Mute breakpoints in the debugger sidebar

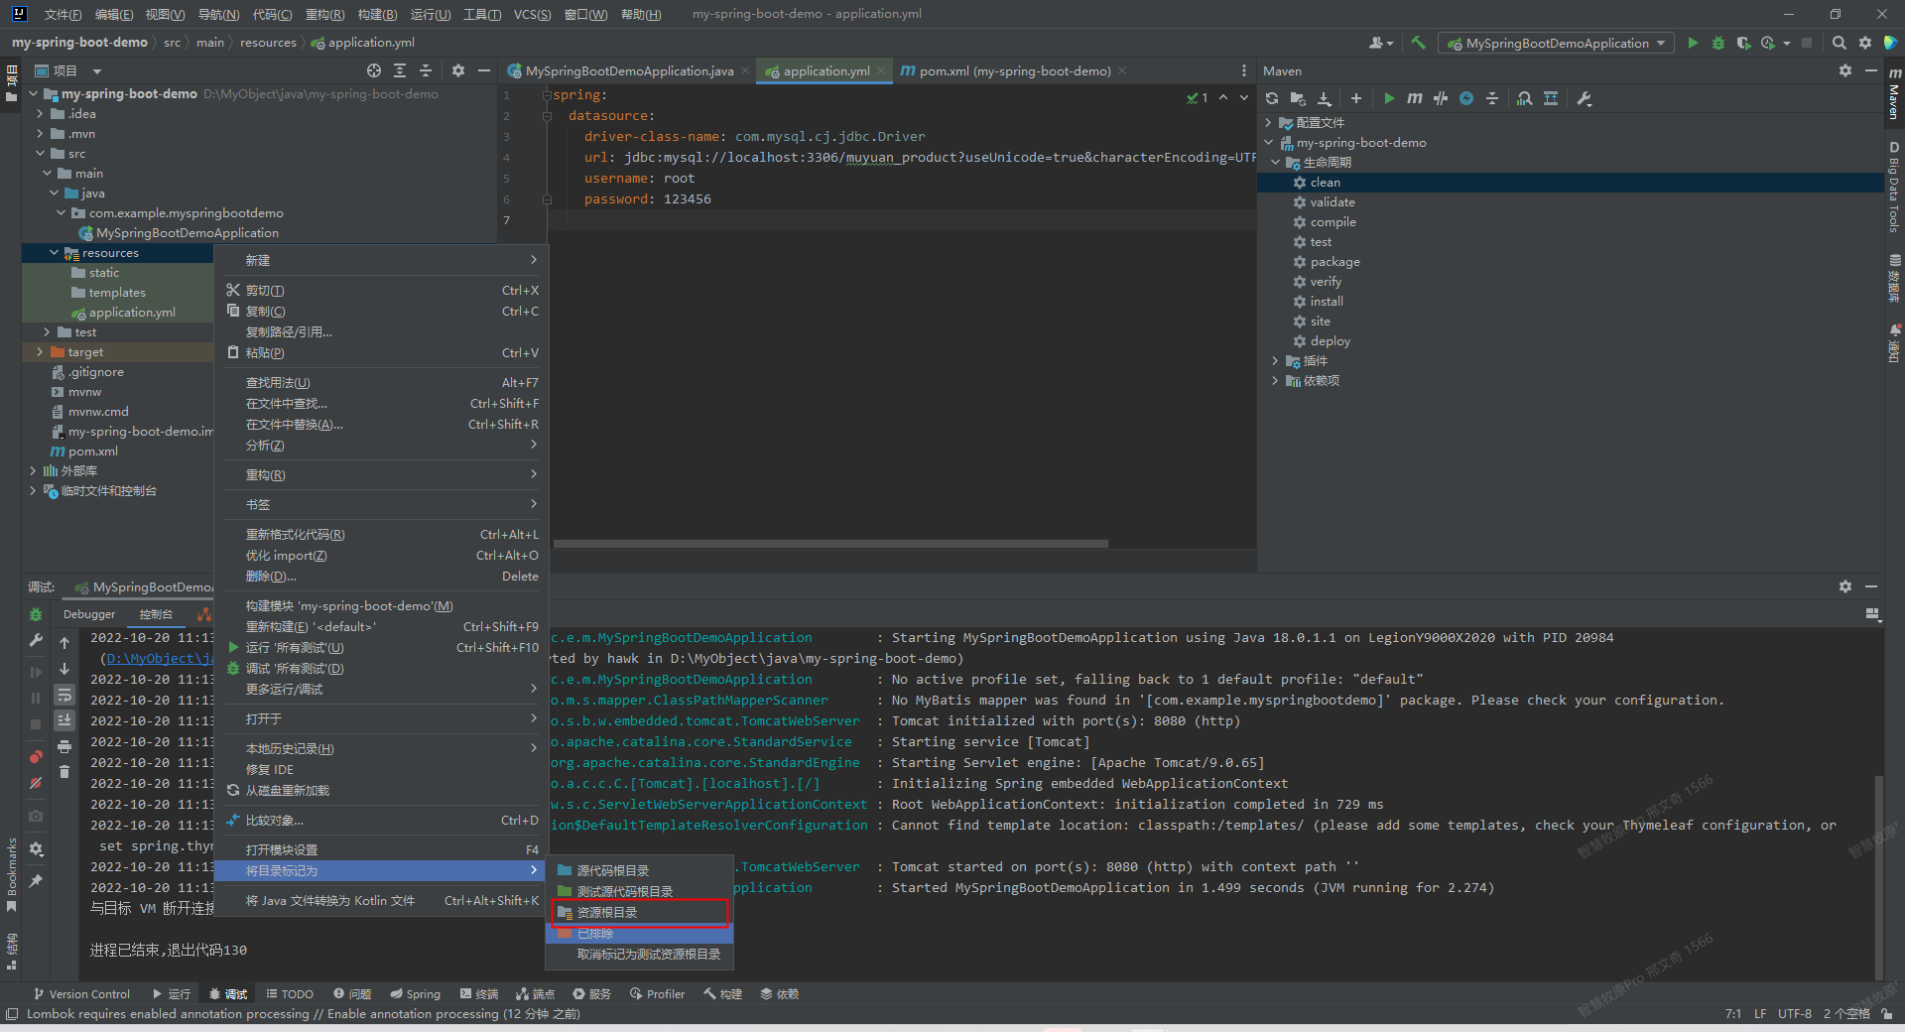pyautogui.click(x=35, y=784)
